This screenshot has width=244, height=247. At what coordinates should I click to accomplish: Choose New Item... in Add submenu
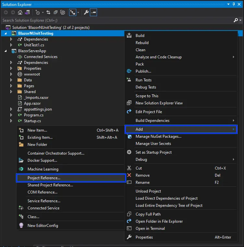coord(71,130)
